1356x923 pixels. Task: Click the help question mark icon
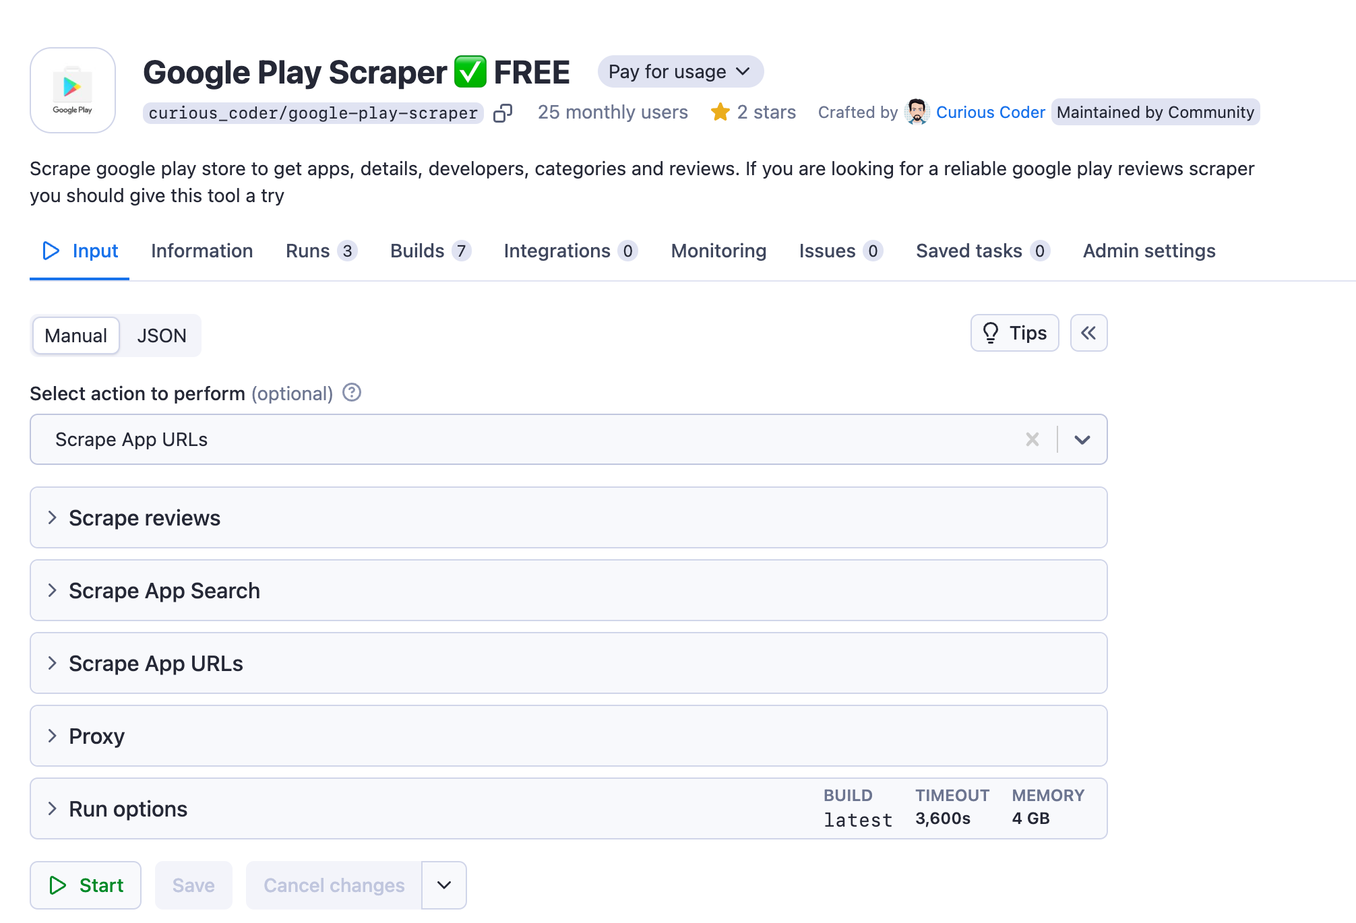pyautogui.click(x=351, y=393)
